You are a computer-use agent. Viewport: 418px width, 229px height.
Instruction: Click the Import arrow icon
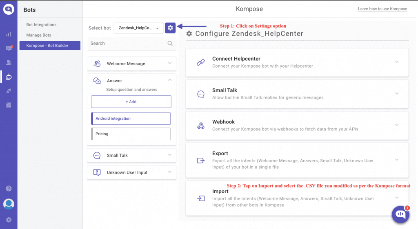[201, 198]
